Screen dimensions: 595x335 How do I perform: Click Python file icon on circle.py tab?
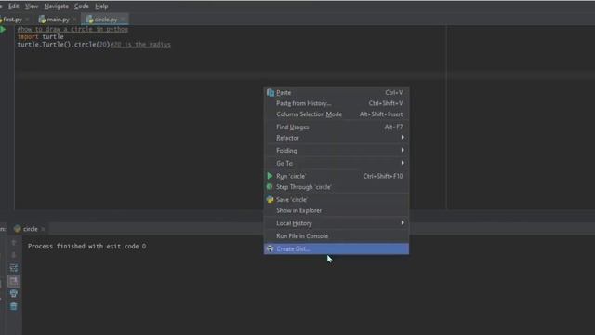(90, 19)
